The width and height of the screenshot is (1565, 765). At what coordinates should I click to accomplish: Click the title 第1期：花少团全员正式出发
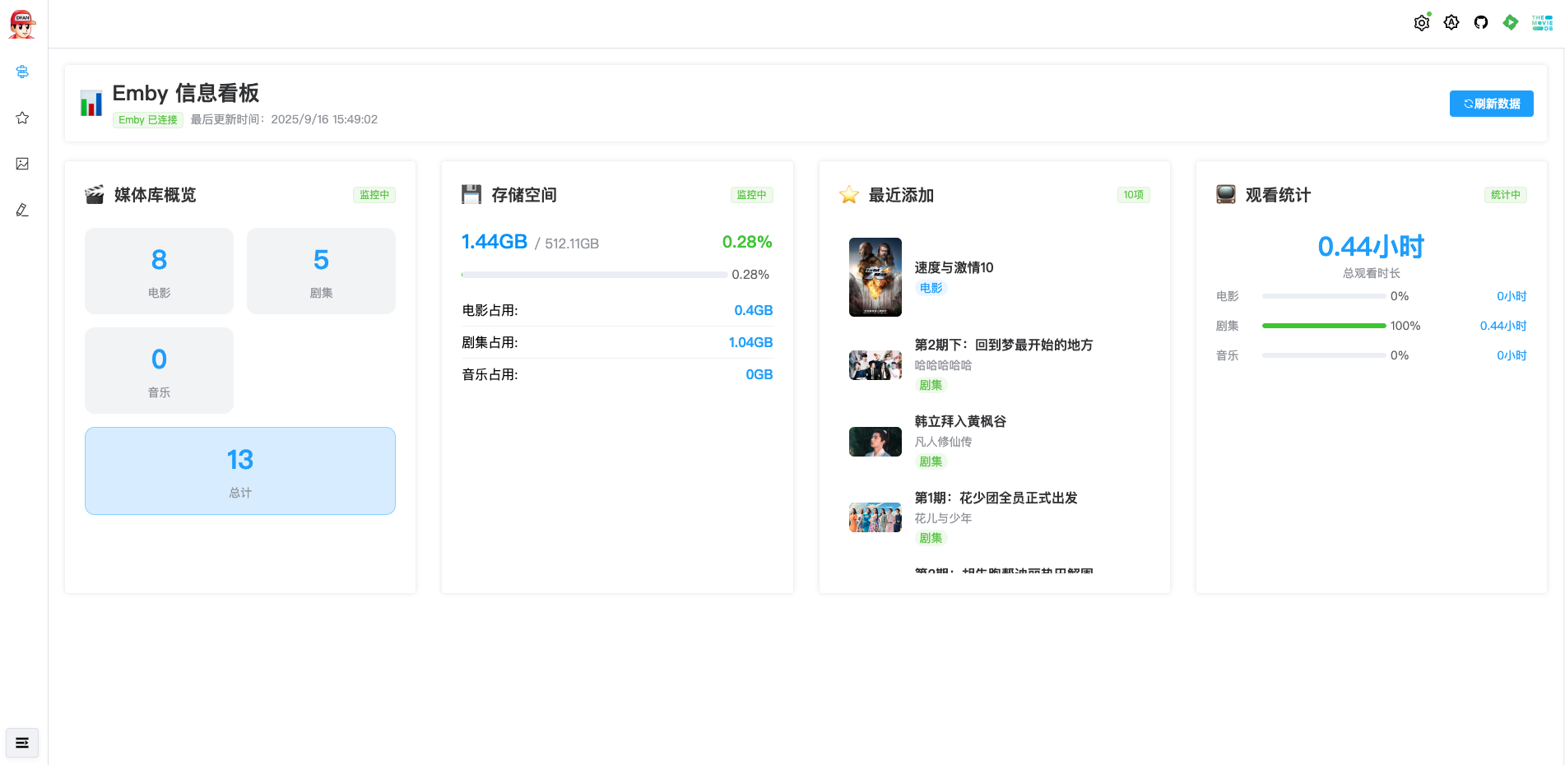(x=996, y=498)
